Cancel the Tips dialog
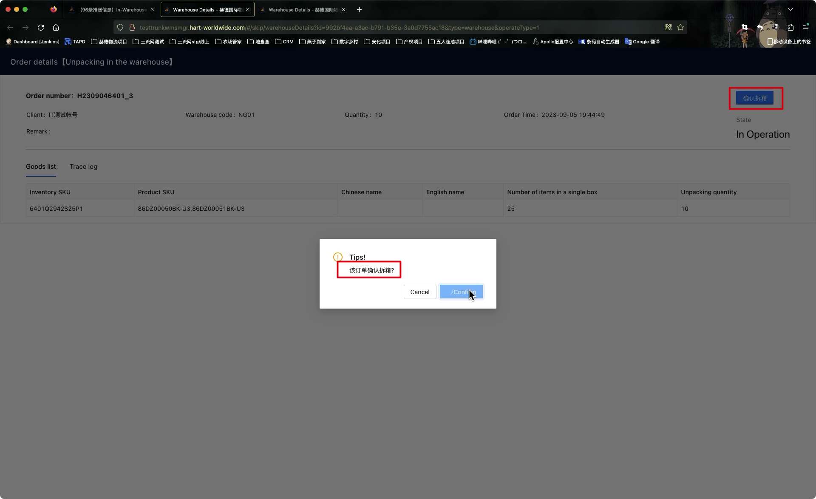 tap(419, 292)
